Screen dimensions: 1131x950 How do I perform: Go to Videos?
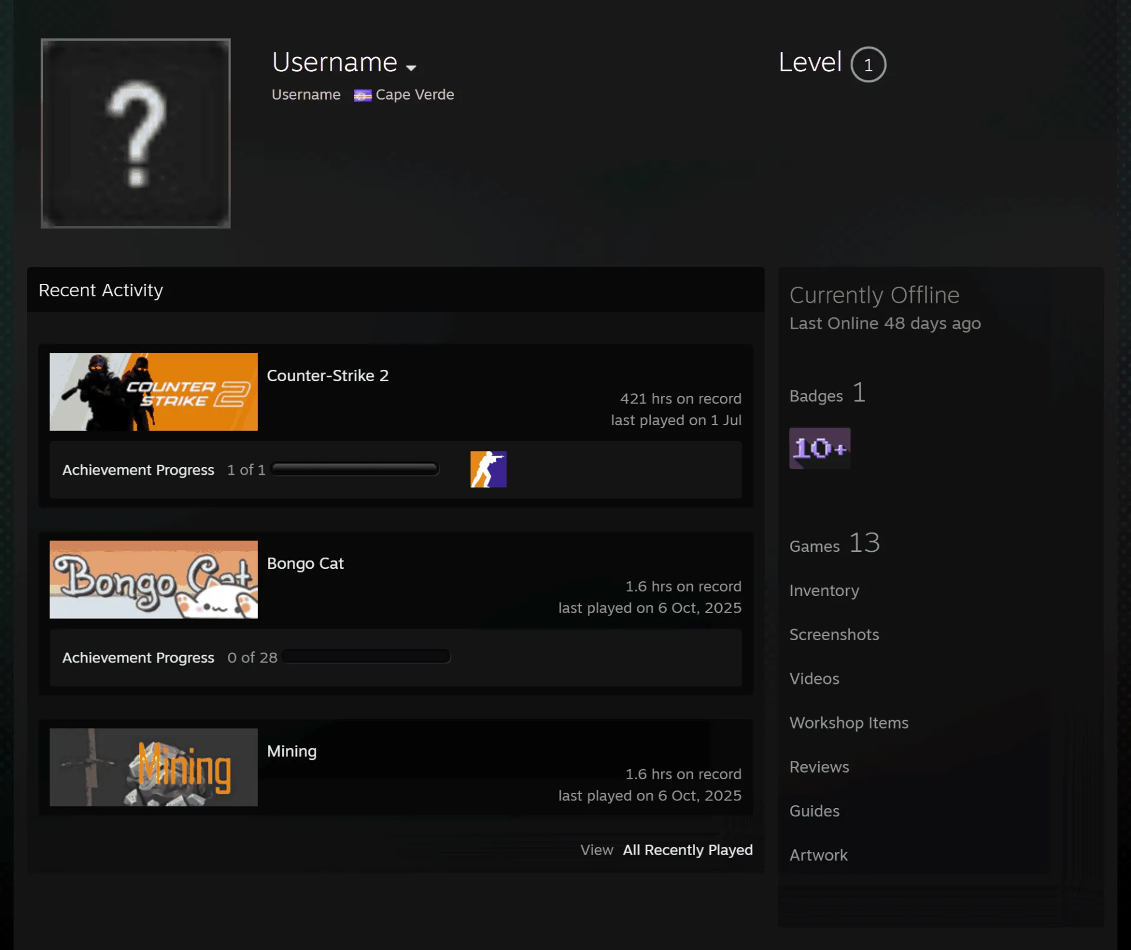pyautogui.click(x=814, y=678)
